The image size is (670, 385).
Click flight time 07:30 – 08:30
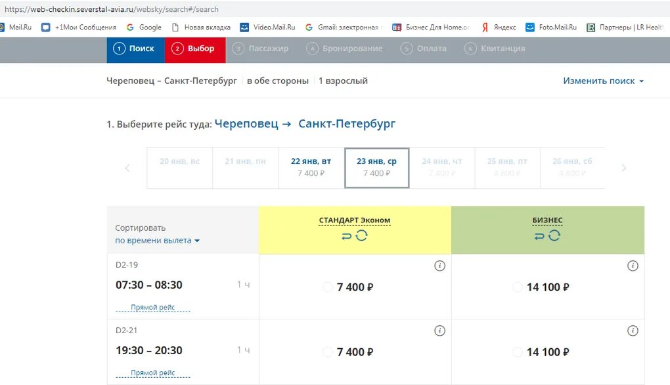point(149,285)
